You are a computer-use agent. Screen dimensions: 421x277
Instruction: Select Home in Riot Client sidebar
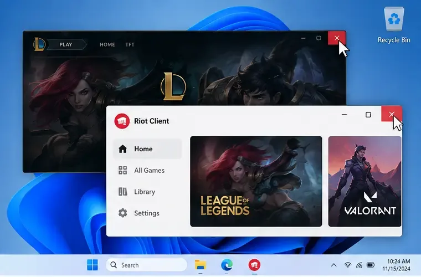(147, 148)
